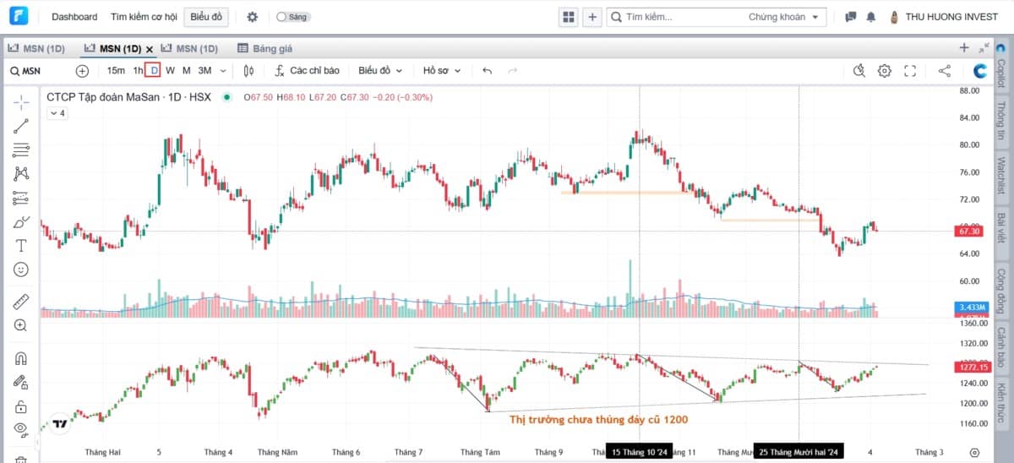
Task: Select the brush shapes tool
Action: (21, 222)
